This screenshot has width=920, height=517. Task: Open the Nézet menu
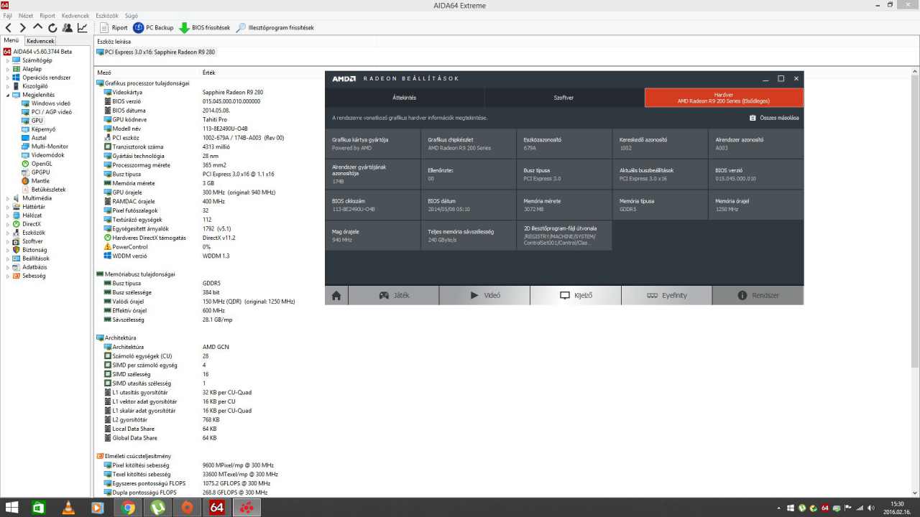26,15
